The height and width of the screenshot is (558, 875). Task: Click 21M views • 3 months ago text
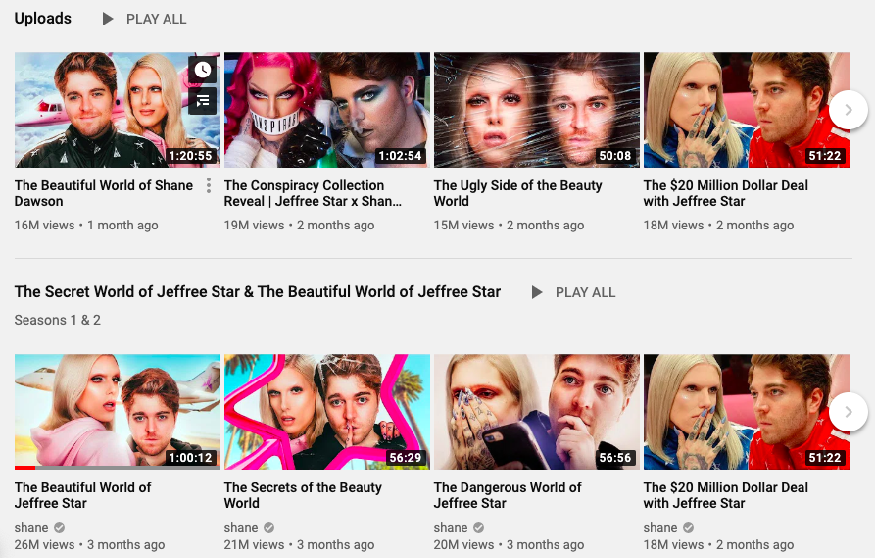pos(299,544)
